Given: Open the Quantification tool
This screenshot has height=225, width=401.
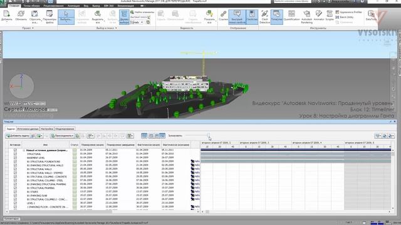Looking at the screenshot, I should click(291, 16).
